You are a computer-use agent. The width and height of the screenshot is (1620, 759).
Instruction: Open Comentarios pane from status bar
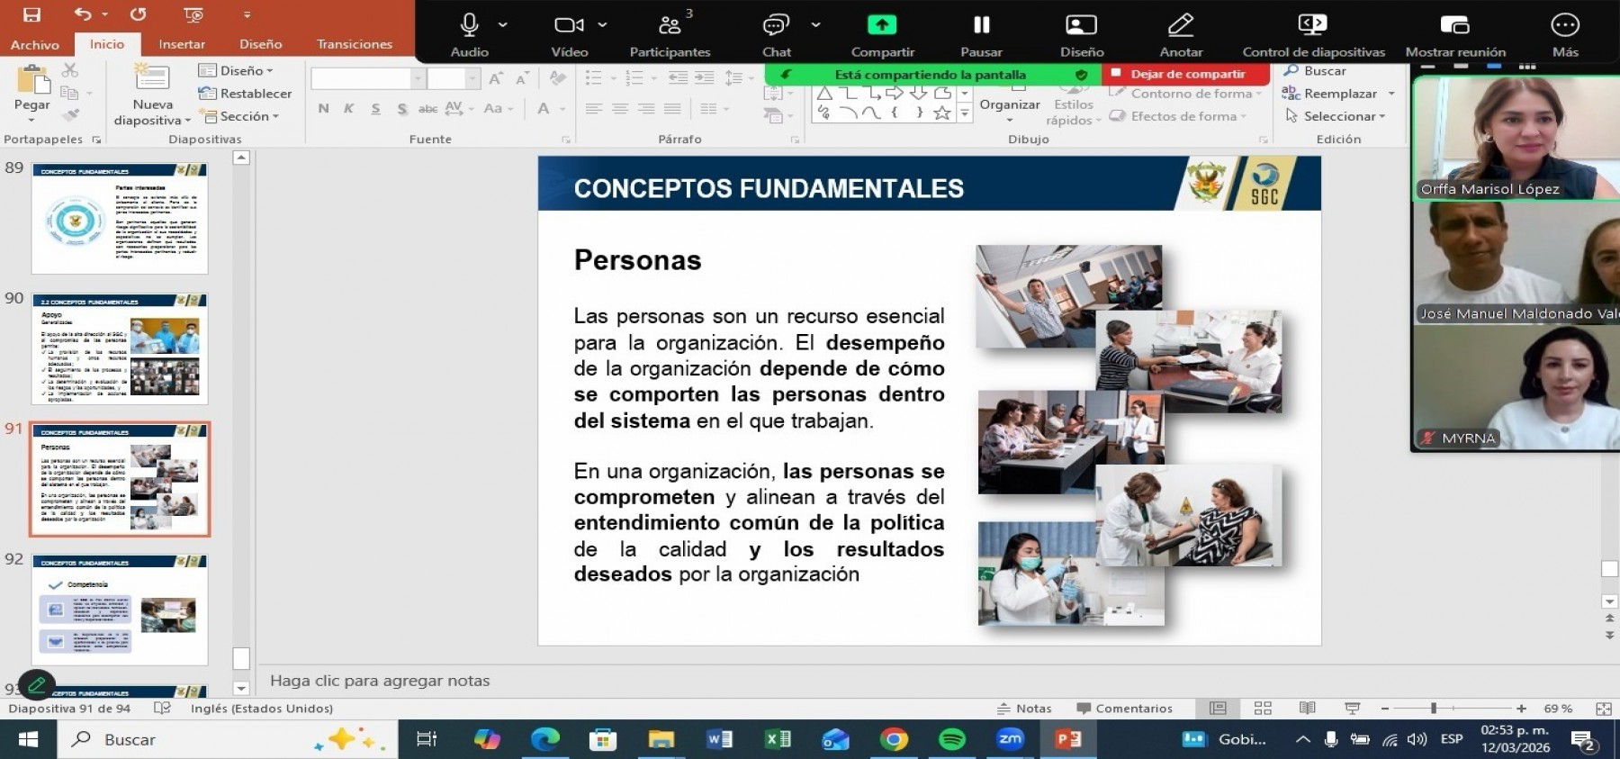[1125, 709]
